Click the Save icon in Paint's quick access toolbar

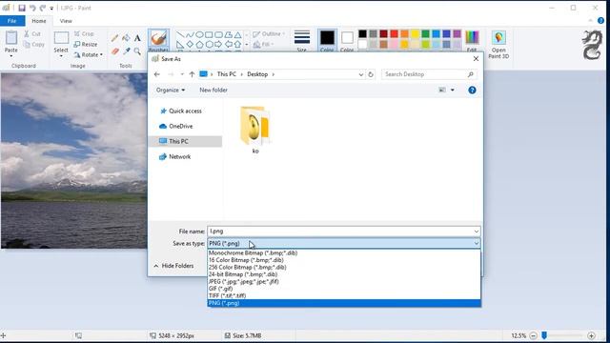click(x=22, y=8)
